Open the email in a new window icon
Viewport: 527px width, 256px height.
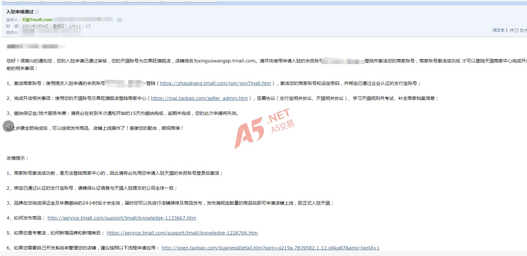(x=512, y=30)
